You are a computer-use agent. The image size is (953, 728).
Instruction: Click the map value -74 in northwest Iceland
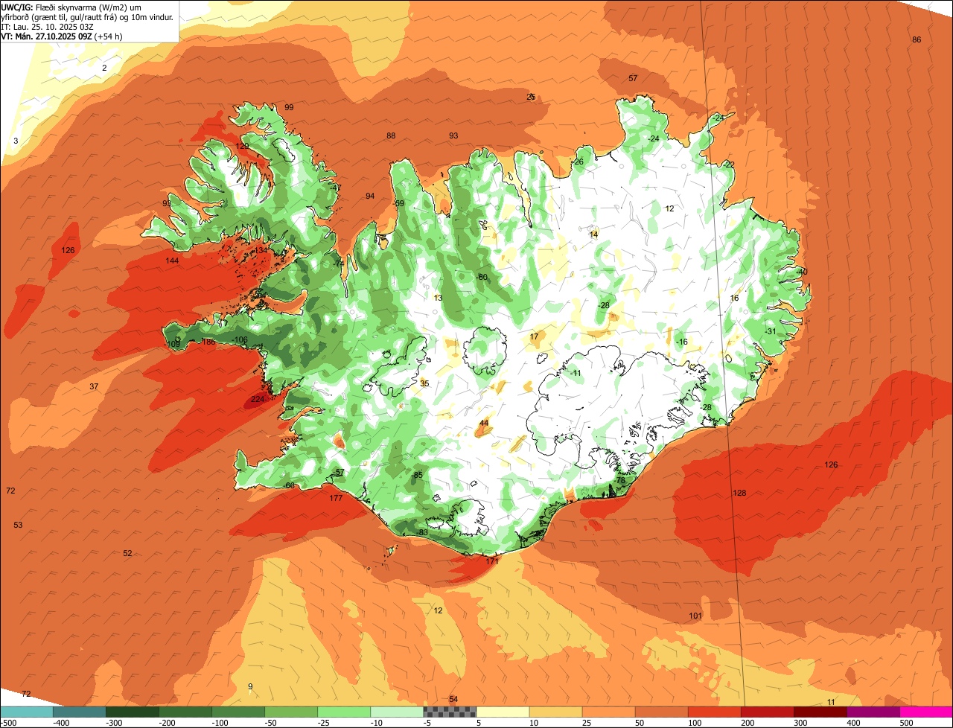(339, 264)
